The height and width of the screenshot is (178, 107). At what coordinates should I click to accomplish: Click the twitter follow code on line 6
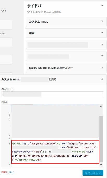pos(55,152)
